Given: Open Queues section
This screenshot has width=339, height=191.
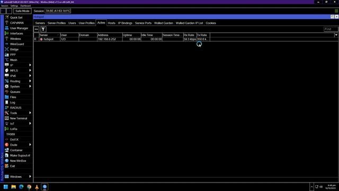Looking at the screenshot, I should [x=15, y=92].
